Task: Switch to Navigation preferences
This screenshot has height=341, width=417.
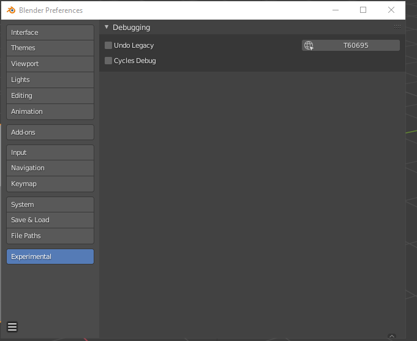Action: pyautogui.click(x=50, y=168)
